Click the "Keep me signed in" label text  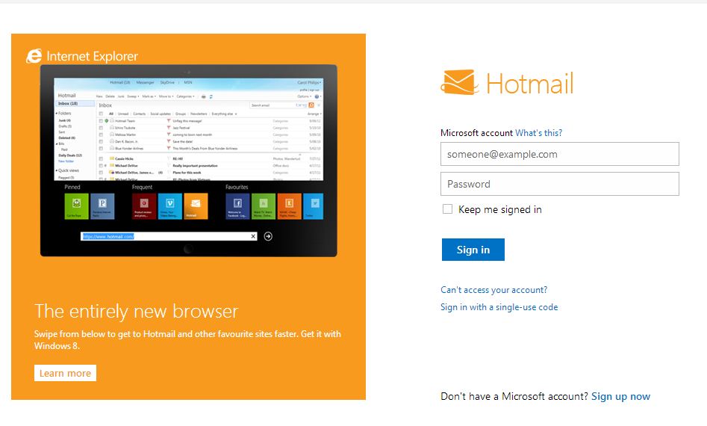click(x=500, y=209)
